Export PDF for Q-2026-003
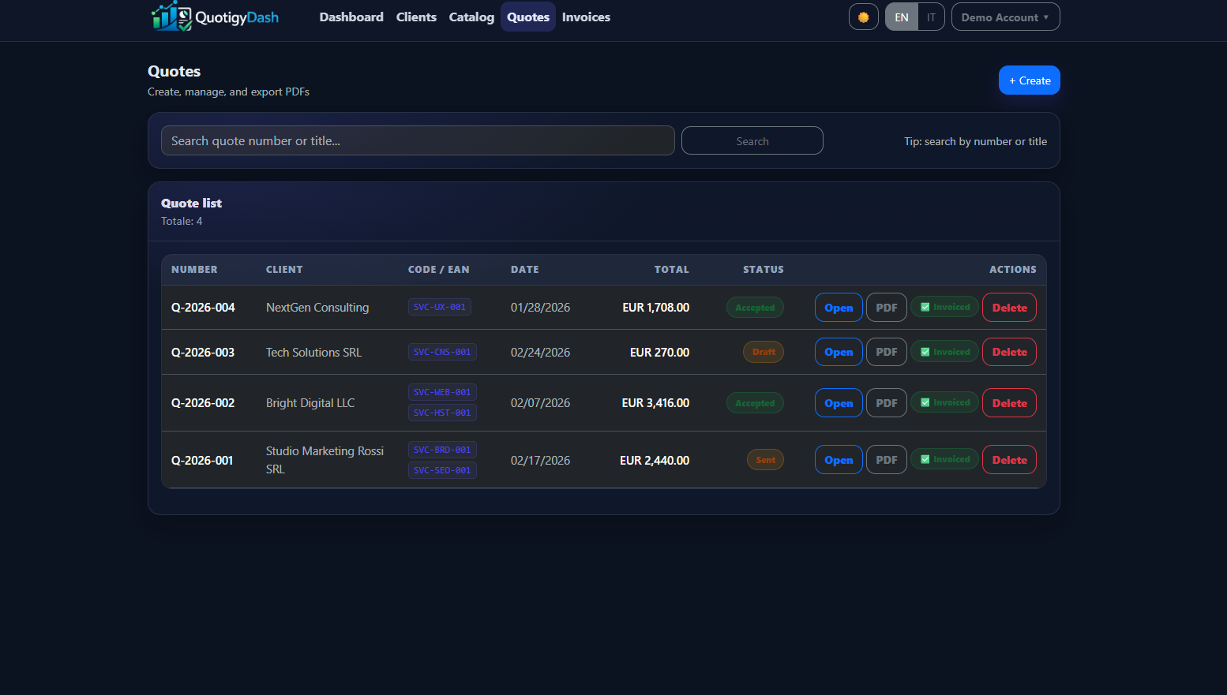 [x=886, y=352]
